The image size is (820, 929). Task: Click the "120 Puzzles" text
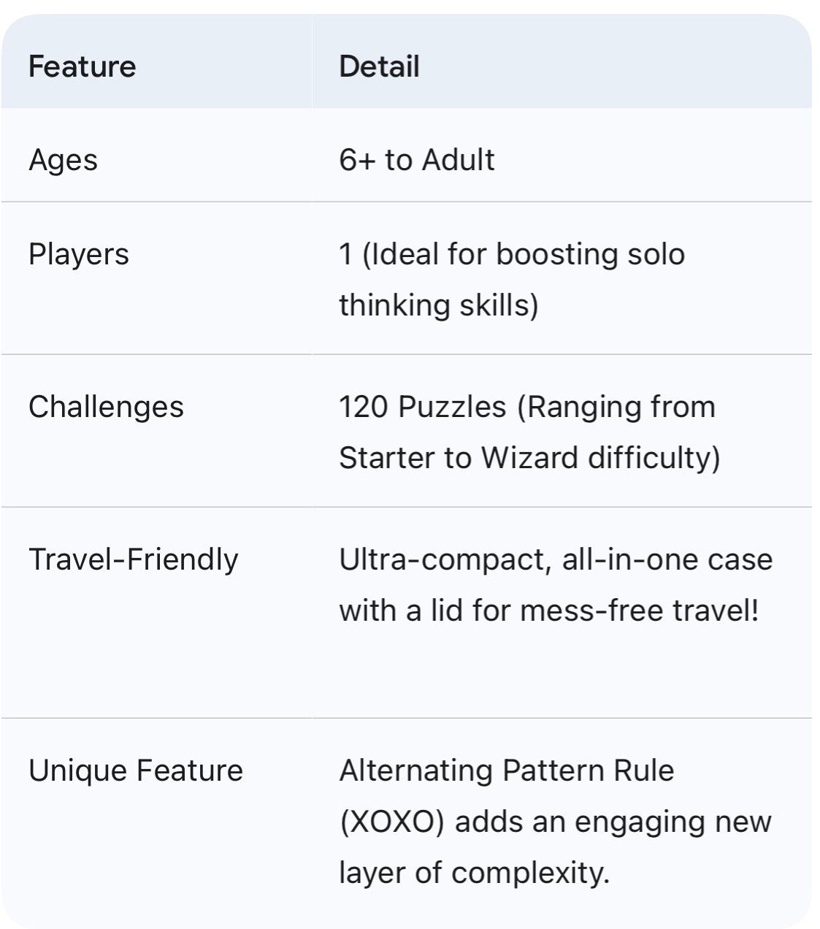click(422, 407)
